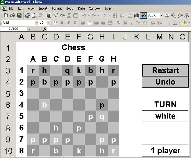Open the Edit menu
Image resolution: width=191 pixels, height=158 pixels.
click(x=21, y=8)
